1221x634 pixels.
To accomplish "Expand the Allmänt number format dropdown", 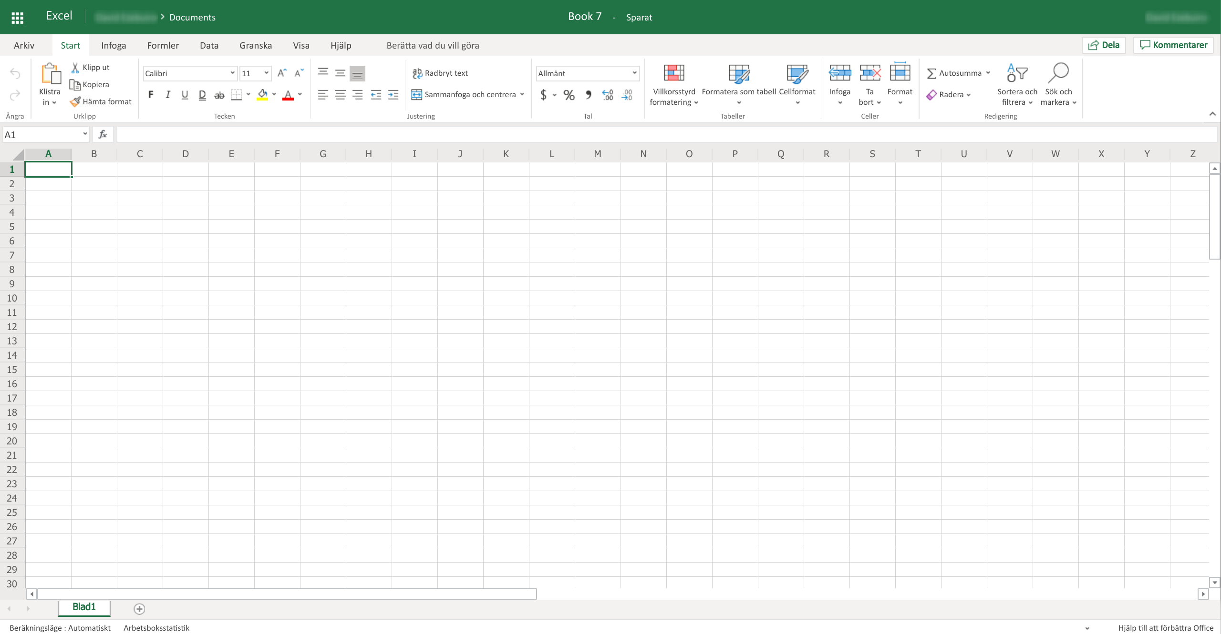I will coord(634,73).
